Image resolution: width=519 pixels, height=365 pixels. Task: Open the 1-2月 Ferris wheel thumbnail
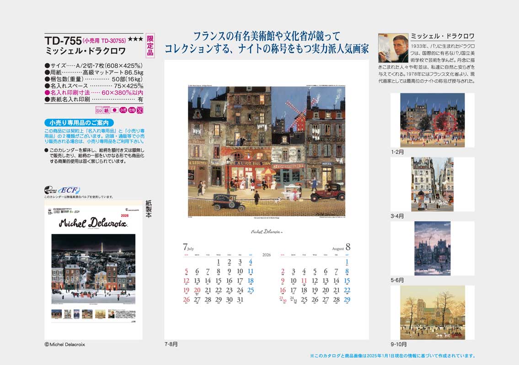coord(432,120)
